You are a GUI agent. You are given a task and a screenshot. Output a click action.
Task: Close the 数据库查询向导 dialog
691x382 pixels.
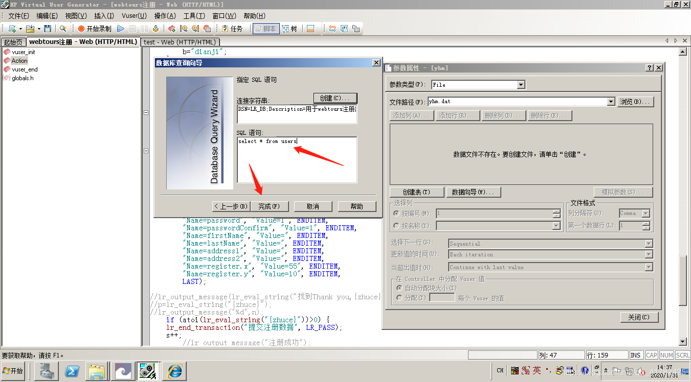(376, 63)
